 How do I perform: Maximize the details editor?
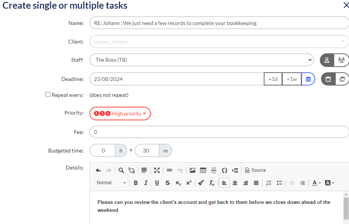click(x=157, y=170)
